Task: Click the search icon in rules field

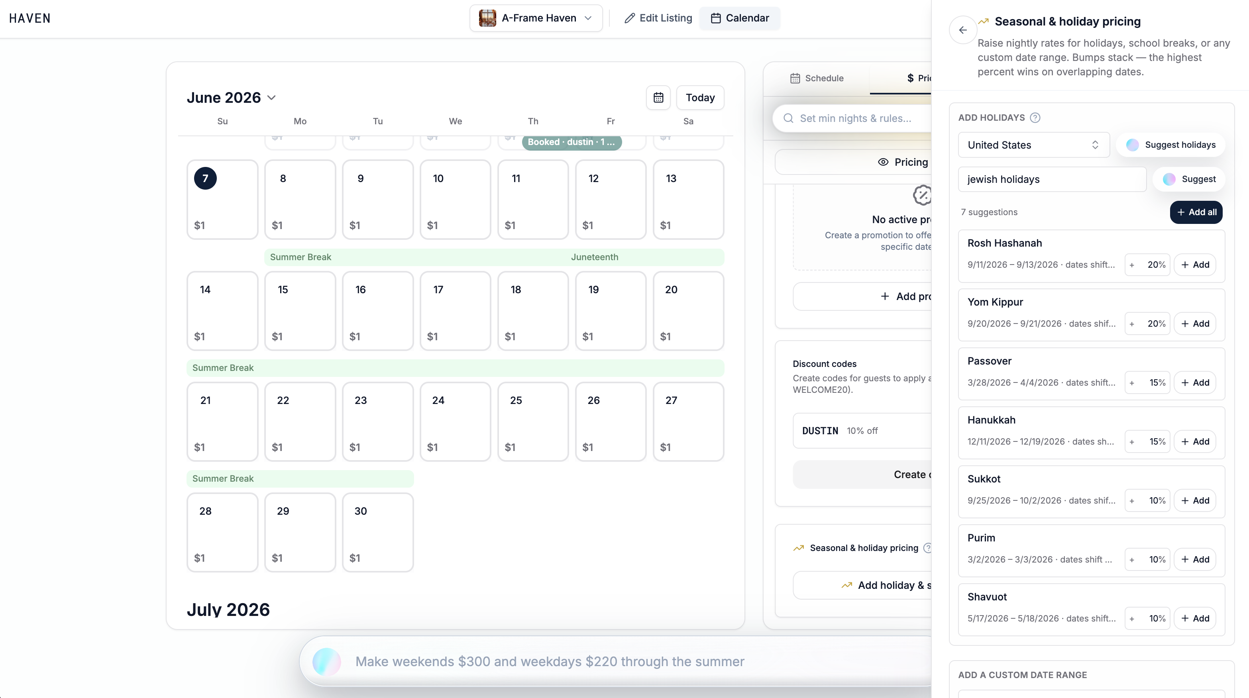Action: 788,118
